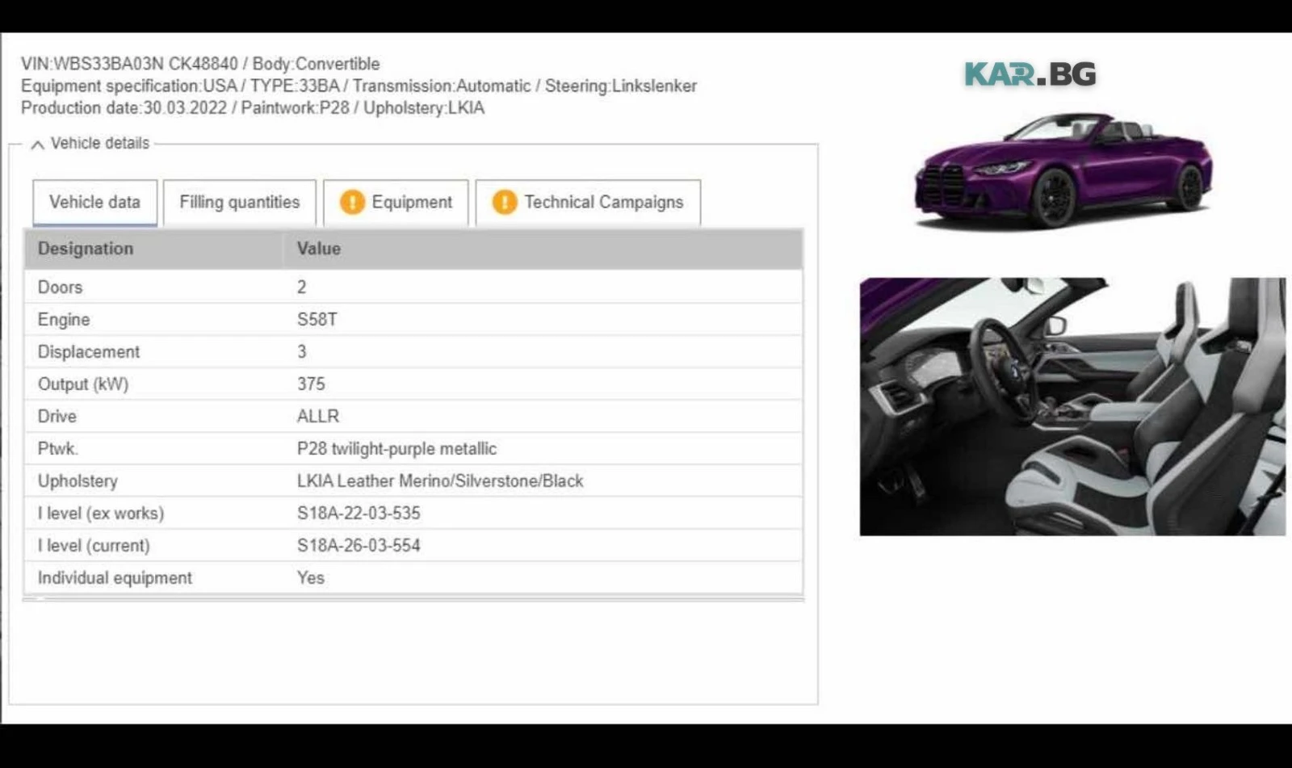The height and width of the screenshot is (768, 1292).
Task: Click the Equipment tab warning icon
Action: [x=352, y=202]
